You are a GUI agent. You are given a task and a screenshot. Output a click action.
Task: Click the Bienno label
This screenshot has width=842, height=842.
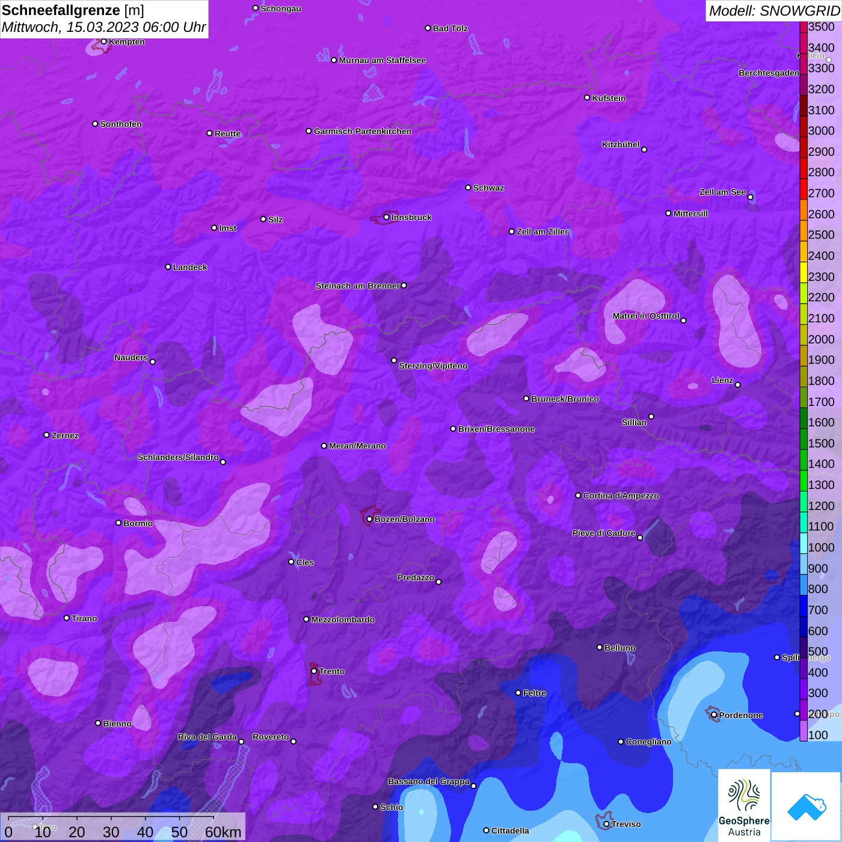pyautogui.click(x=117, y=724)
